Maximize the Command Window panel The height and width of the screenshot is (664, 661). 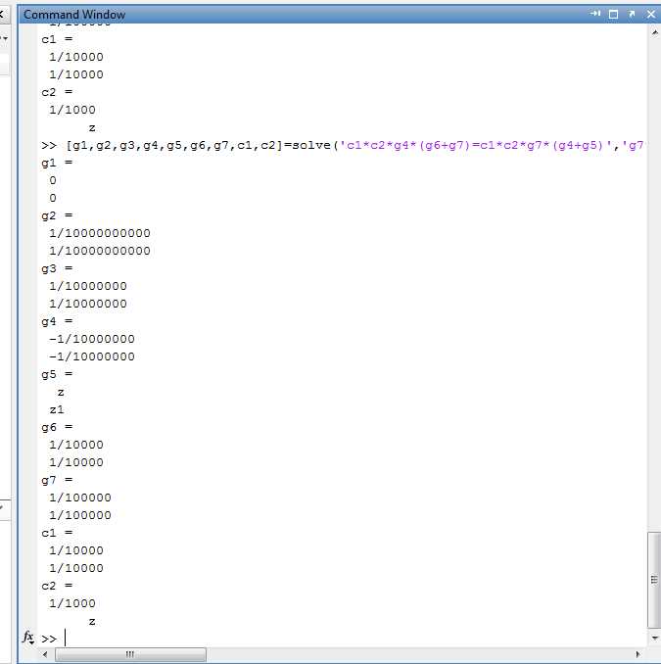613,15
